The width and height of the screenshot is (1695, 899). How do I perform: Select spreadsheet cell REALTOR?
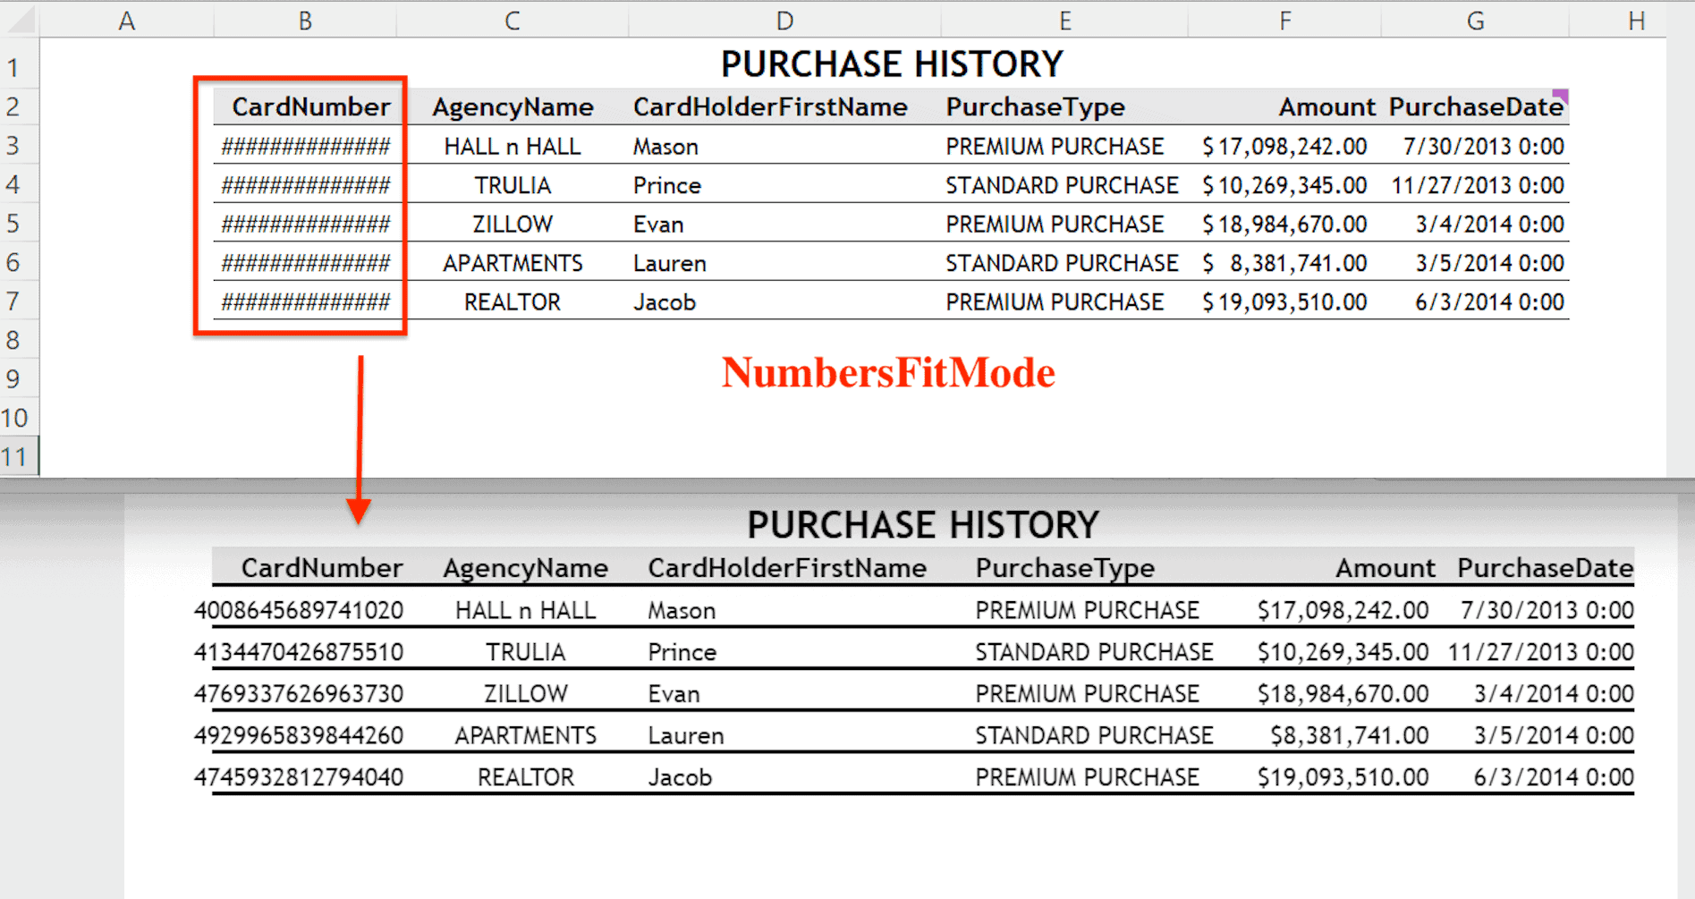[x=513, y=301]
